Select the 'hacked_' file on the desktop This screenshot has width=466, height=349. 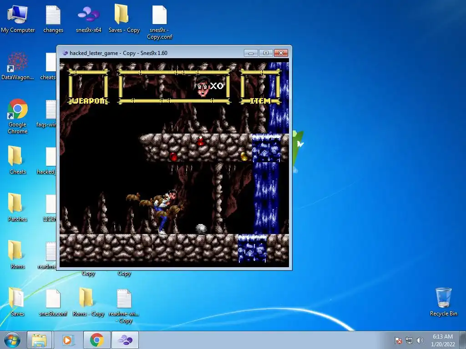[47, 160]
